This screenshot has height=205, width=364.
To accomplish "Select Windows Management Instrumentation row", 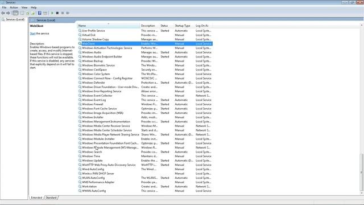I will [x=145, y=121].
